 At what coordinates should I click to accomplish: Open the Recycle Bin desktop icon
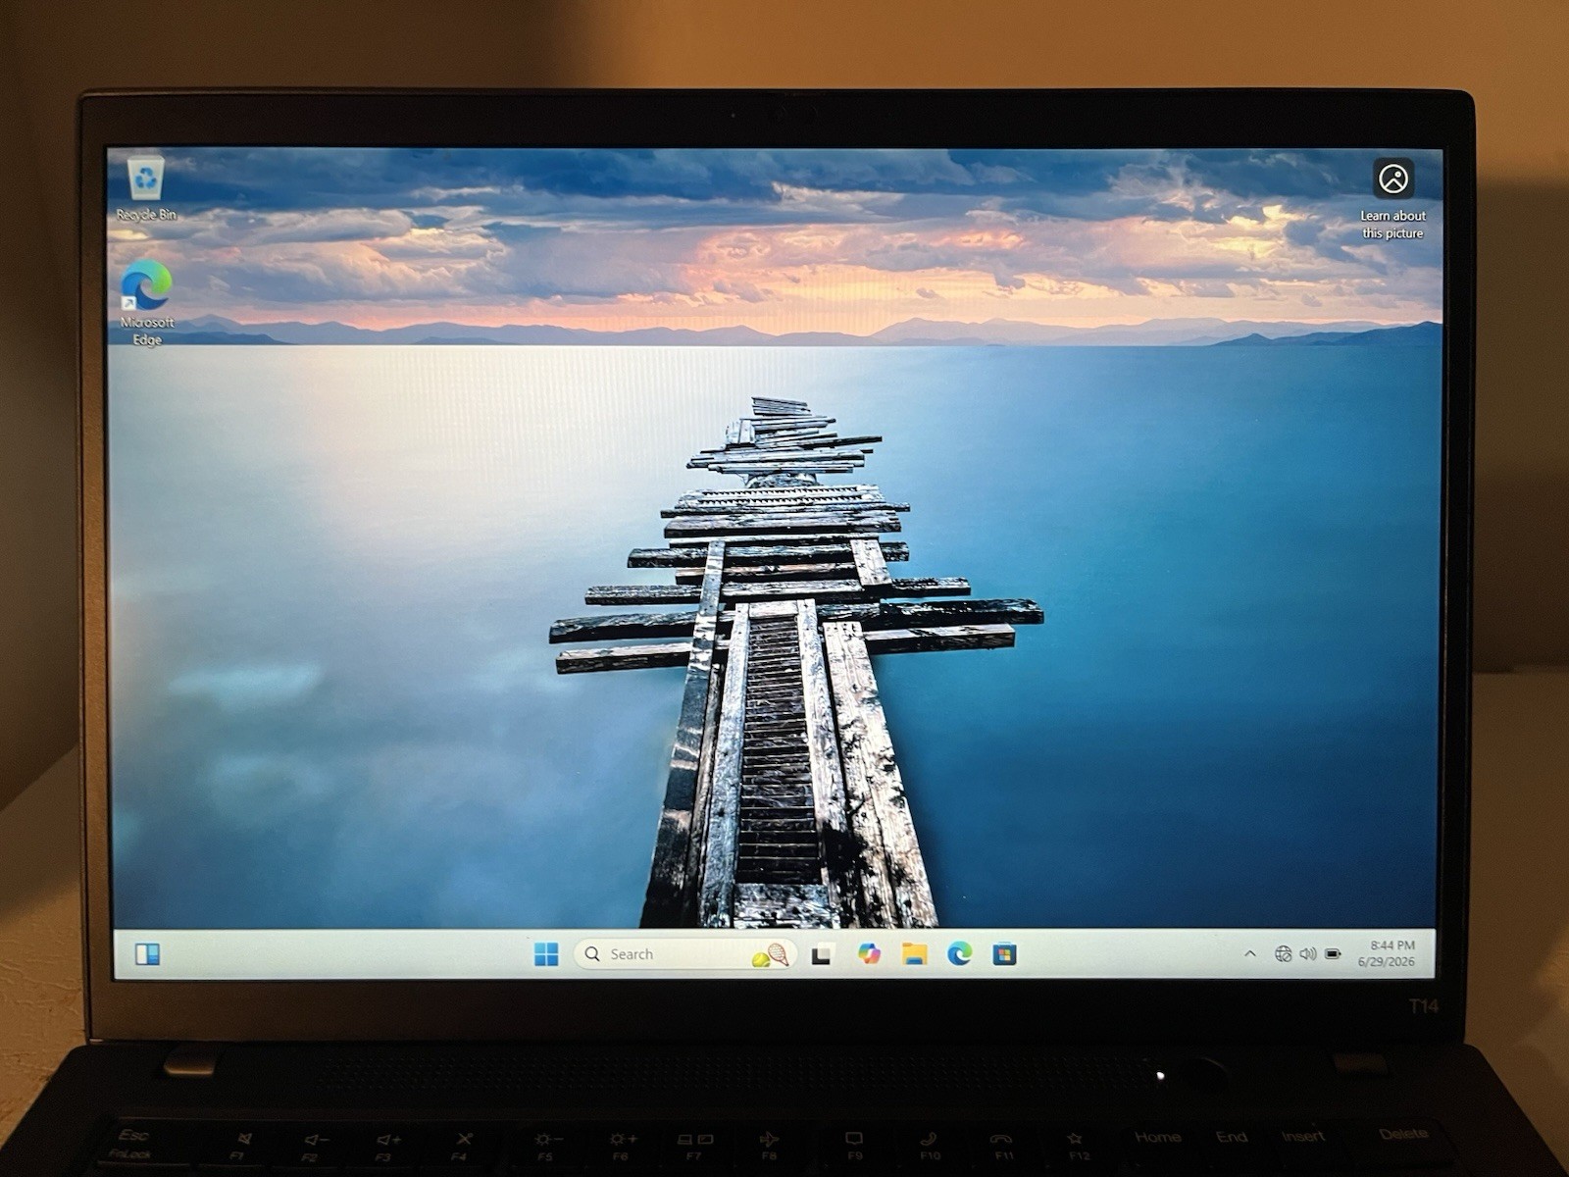(x=146, y=187)
